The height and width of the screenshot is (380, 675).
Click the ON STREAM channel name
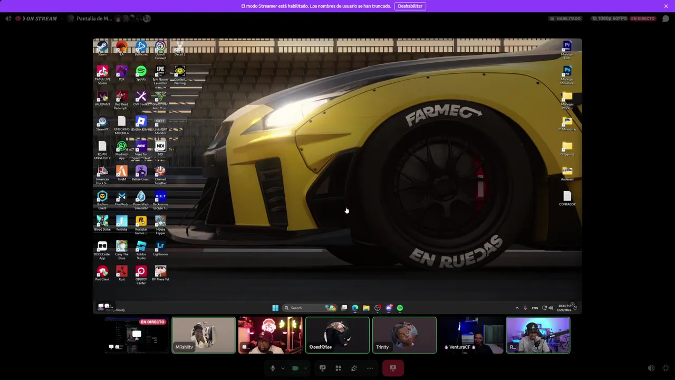pyautogui.click(x=41, y=18)
